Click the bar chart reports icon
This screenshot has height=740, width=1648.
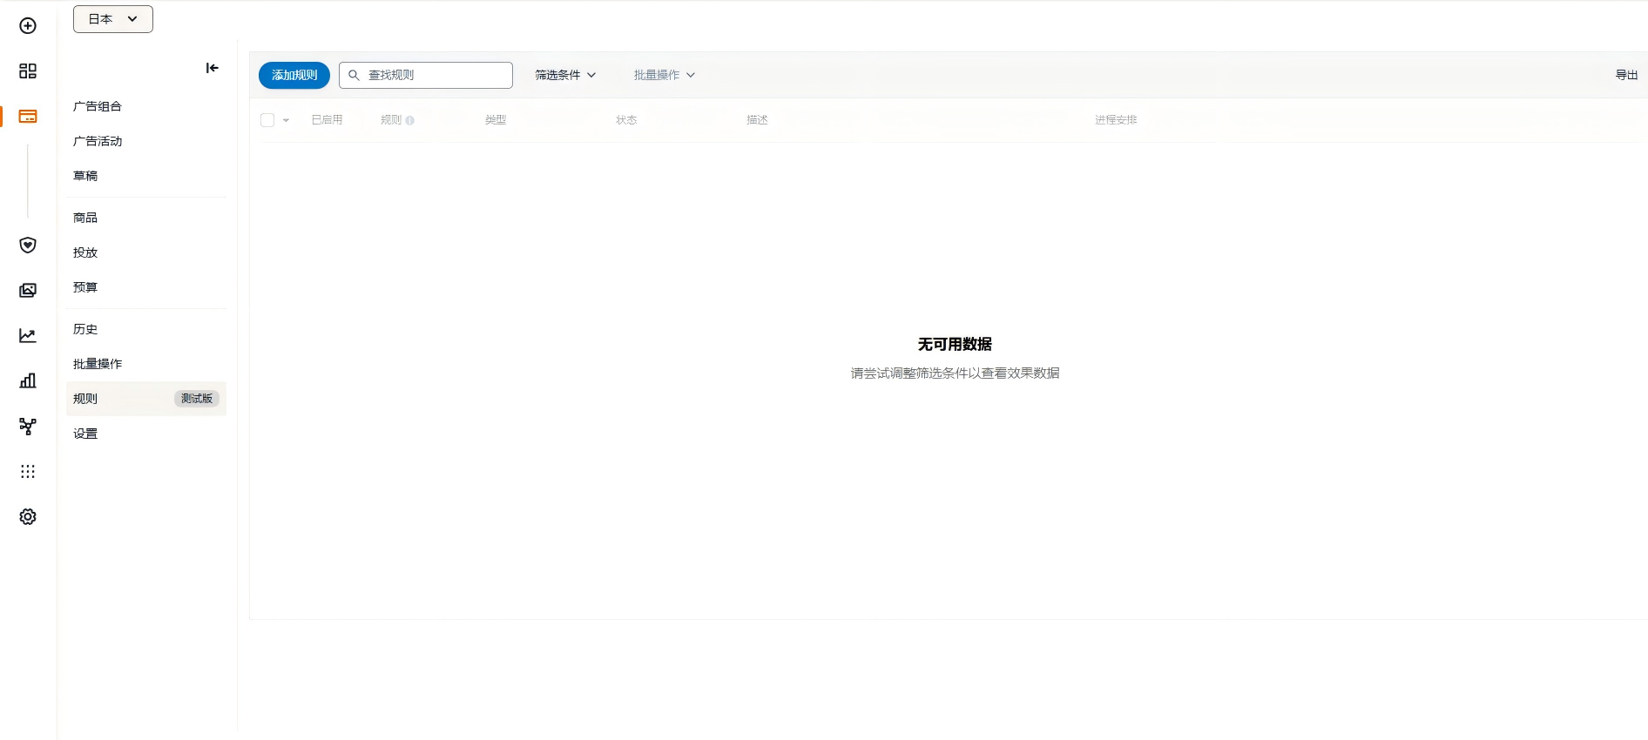click(x=28, y=381)
